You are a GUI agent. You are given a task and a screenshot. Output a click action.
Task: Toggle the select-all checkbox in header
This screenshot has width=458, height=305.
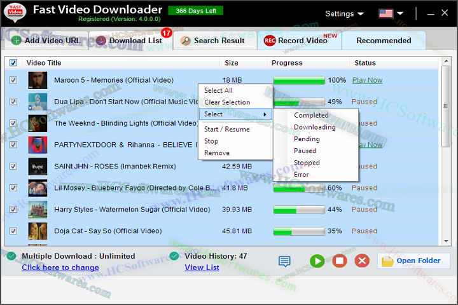(x=13, y=63)
